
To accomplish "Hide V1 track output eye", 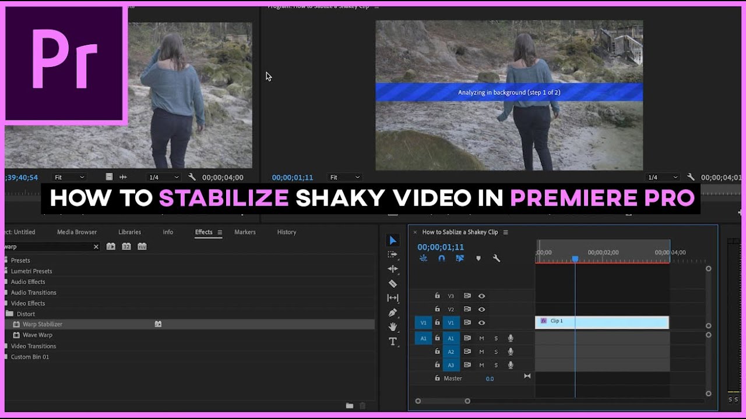I will 481,322.
